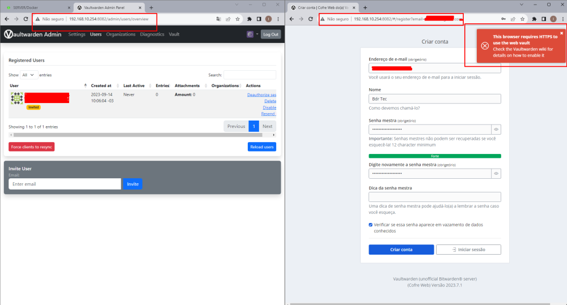This screenshot has width=567, height=305.
Task: Open extensions puzzle icon in left browser
Action: 249,19
